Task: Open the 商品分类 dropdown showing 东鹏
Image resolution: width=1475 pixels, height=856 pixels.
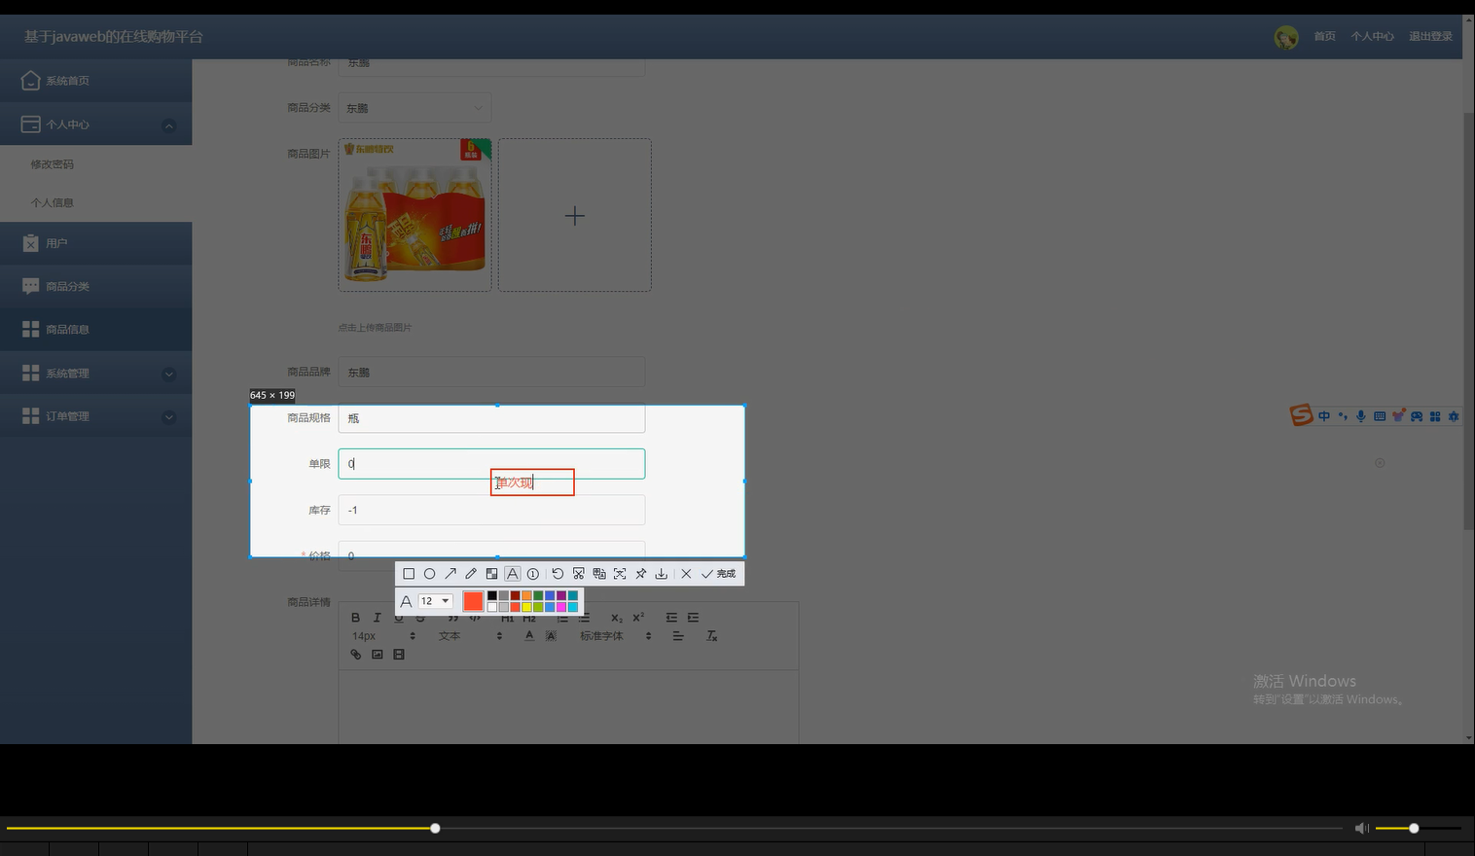Action: point(414,108)
